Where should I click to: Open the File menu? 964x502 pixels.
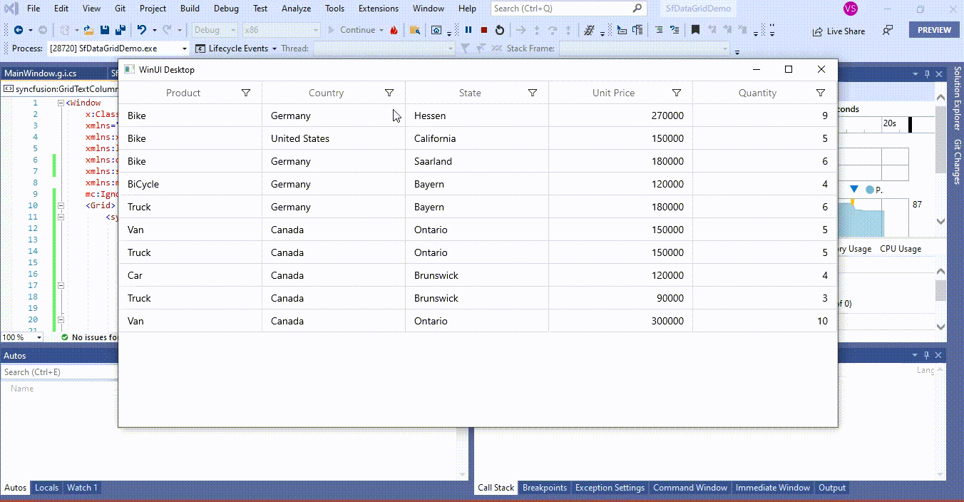(34, 9)
